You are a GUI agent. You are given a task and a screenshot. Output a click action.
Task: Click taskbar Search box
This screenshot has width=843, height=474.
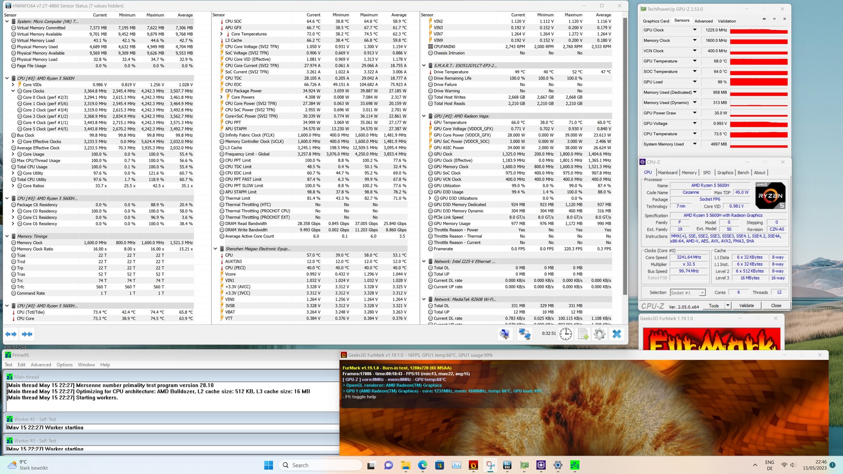321,465
